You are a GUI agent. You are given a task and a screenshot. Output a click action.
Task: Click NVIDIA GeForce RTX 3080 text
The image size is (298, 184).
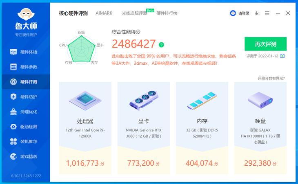tap(143, 133)
